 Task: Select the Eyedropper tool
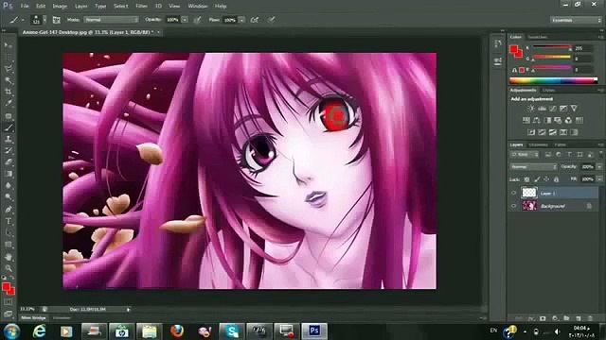(x=9, y=103)
